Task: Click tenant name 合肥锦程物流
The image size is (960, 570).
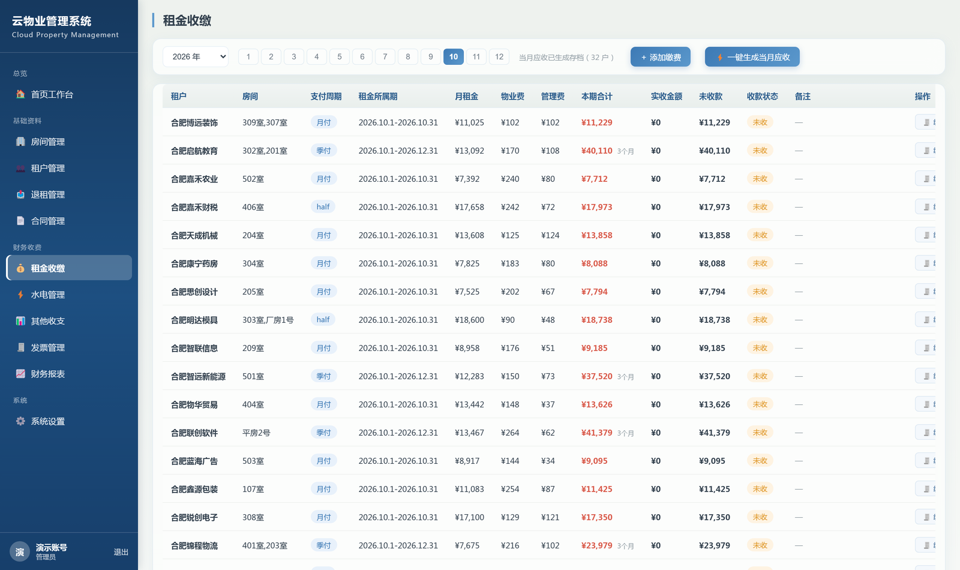Action: pyautogui.click(x=194, y=545)
